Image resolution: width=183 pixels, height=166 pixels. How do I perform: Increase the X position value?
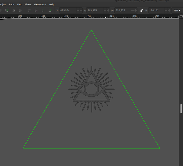click(x=81, y=11)
